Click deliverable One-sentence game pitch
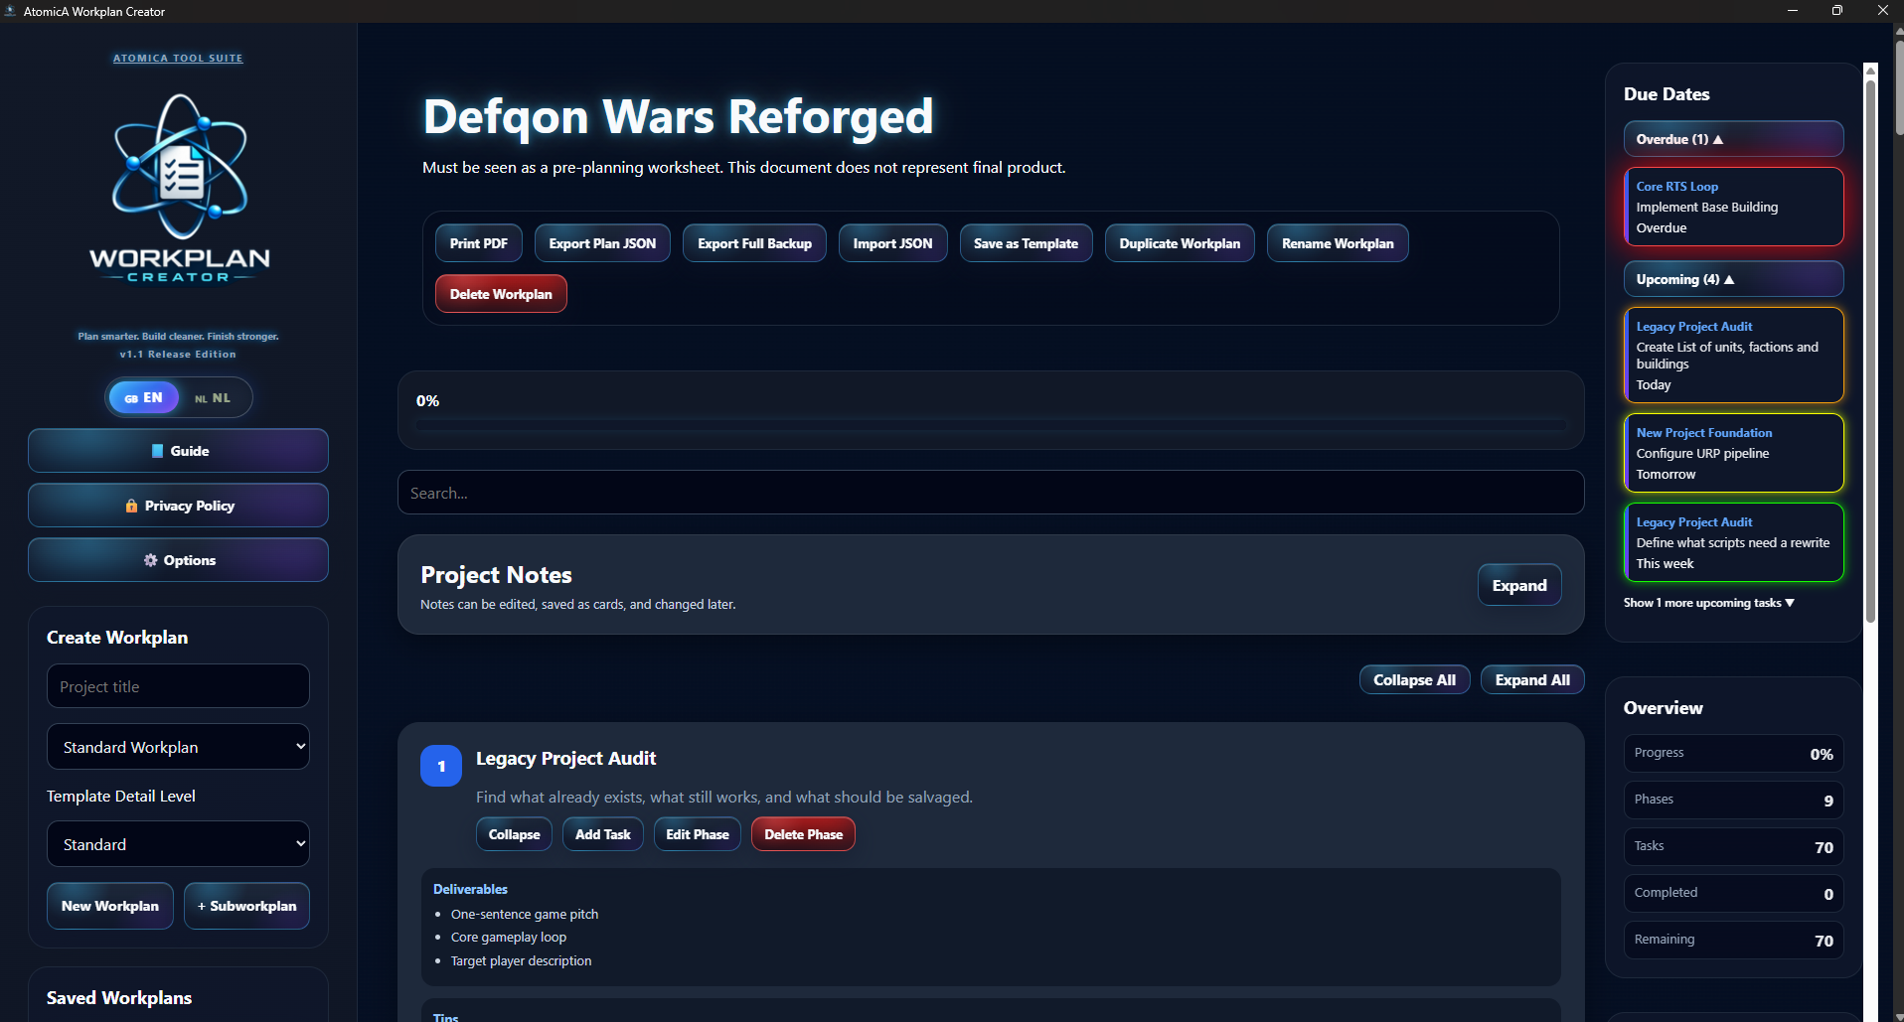1904x1022 pixels. [x=525, y=914]
